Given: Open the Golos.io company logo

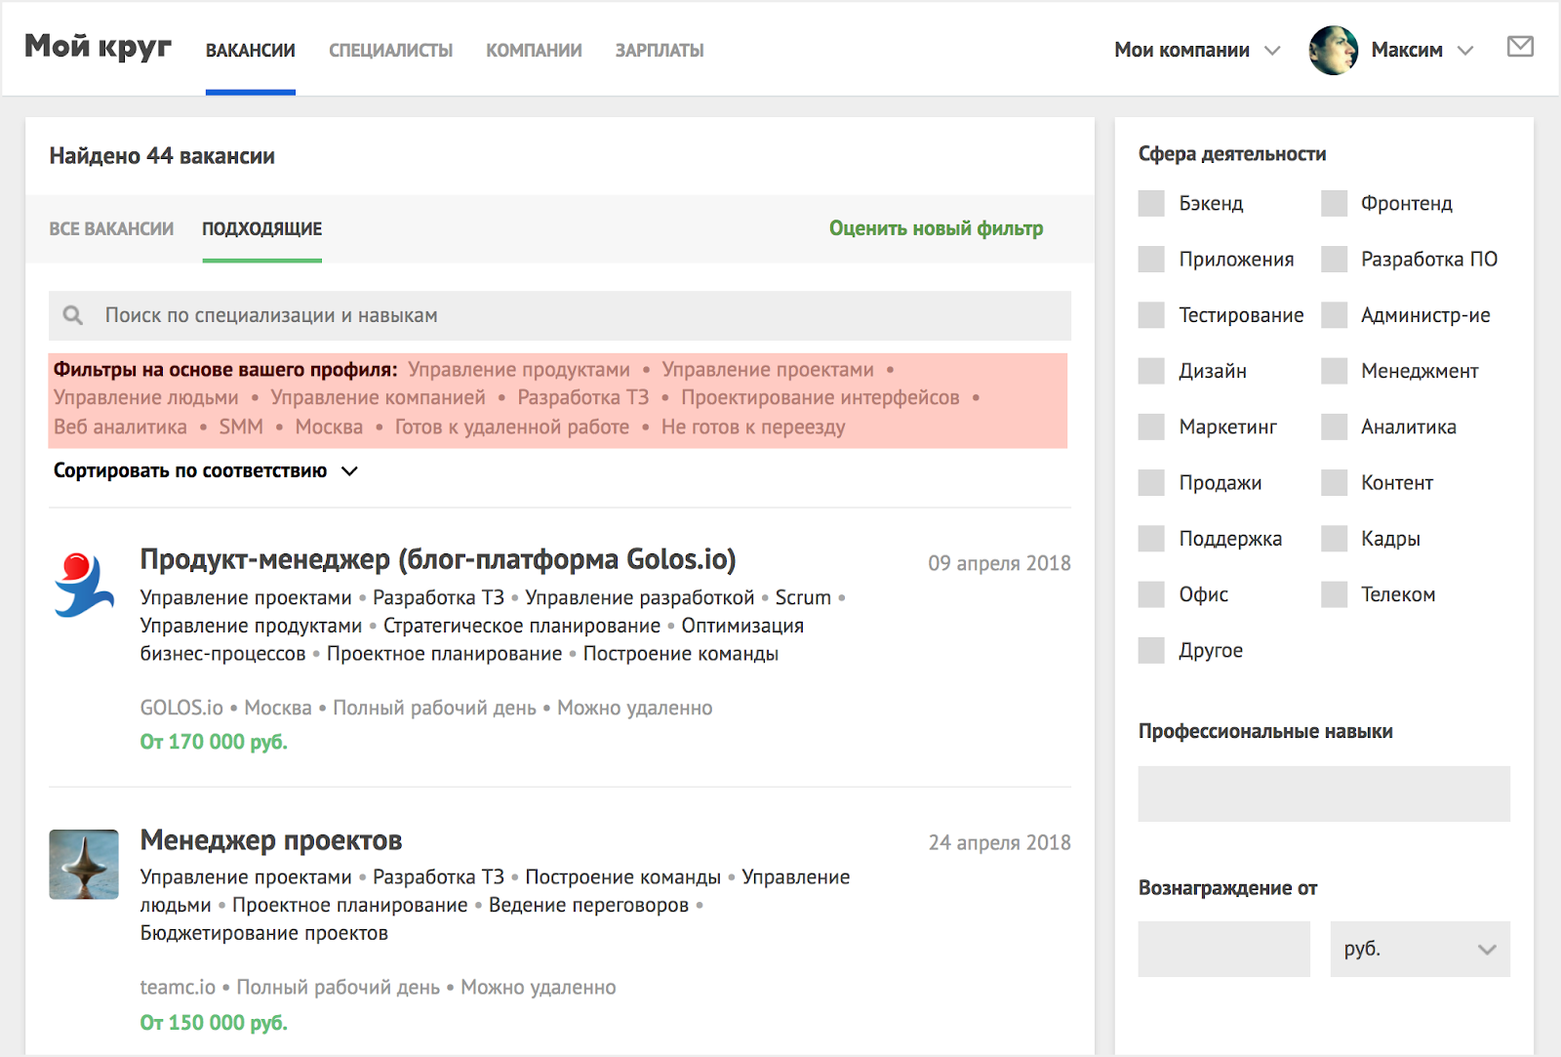Looking at the screenshot, I should pyautogui.click(x=84, y=585).
